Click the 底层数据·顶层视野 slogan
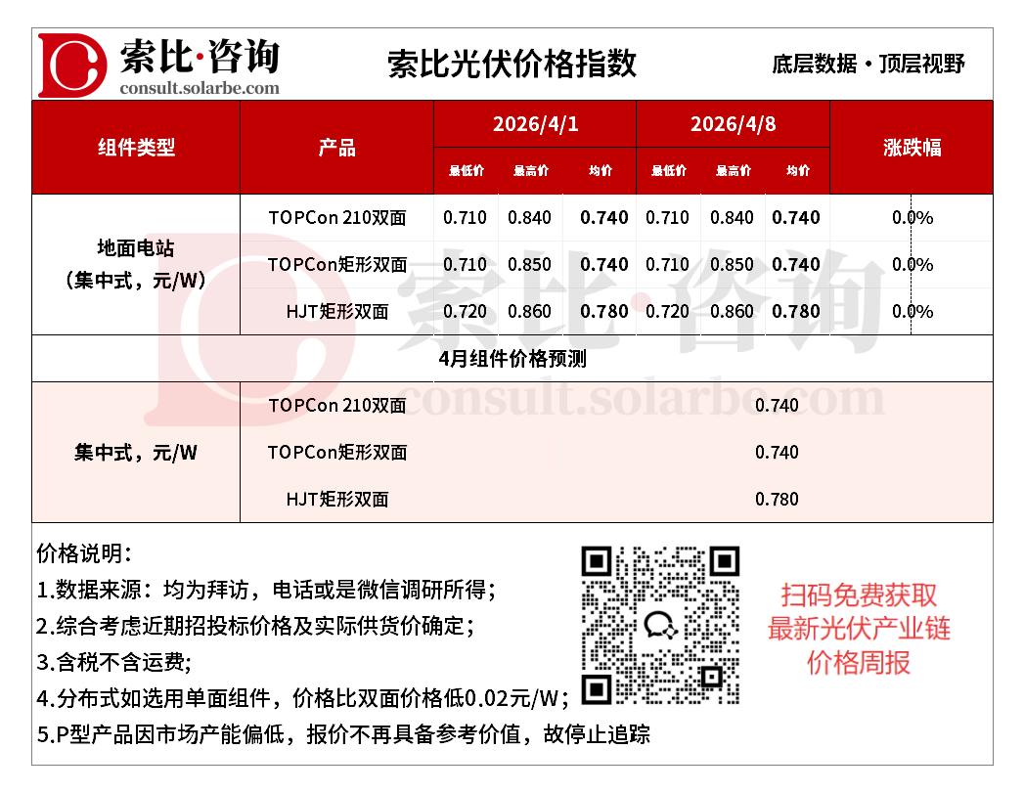This screenshot has height=793, width=1024. [868, 65]
